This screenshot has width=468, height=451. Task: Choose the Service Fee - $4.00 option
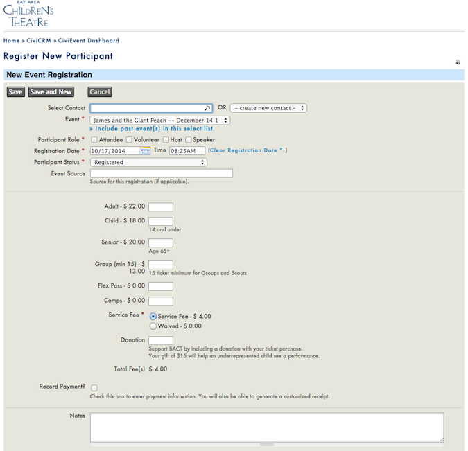click(x=153, y=316)
